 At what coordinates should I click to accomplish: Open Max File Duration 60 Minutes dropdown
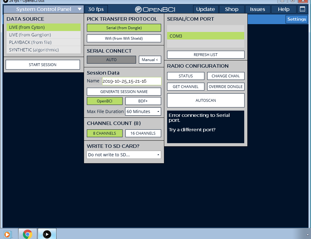tap(143, 112)
